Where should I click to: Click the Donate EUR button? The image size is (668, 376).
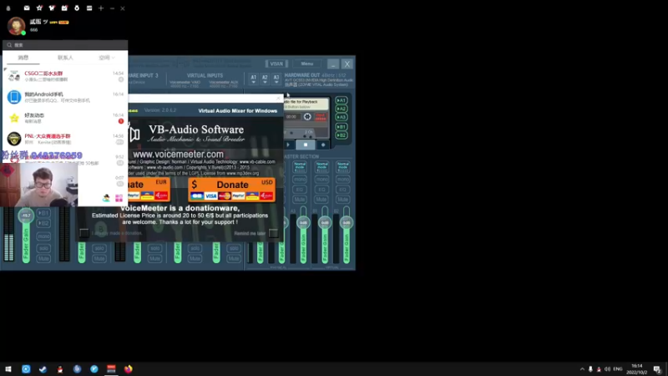pyautogui.click(x=149, y=190)
